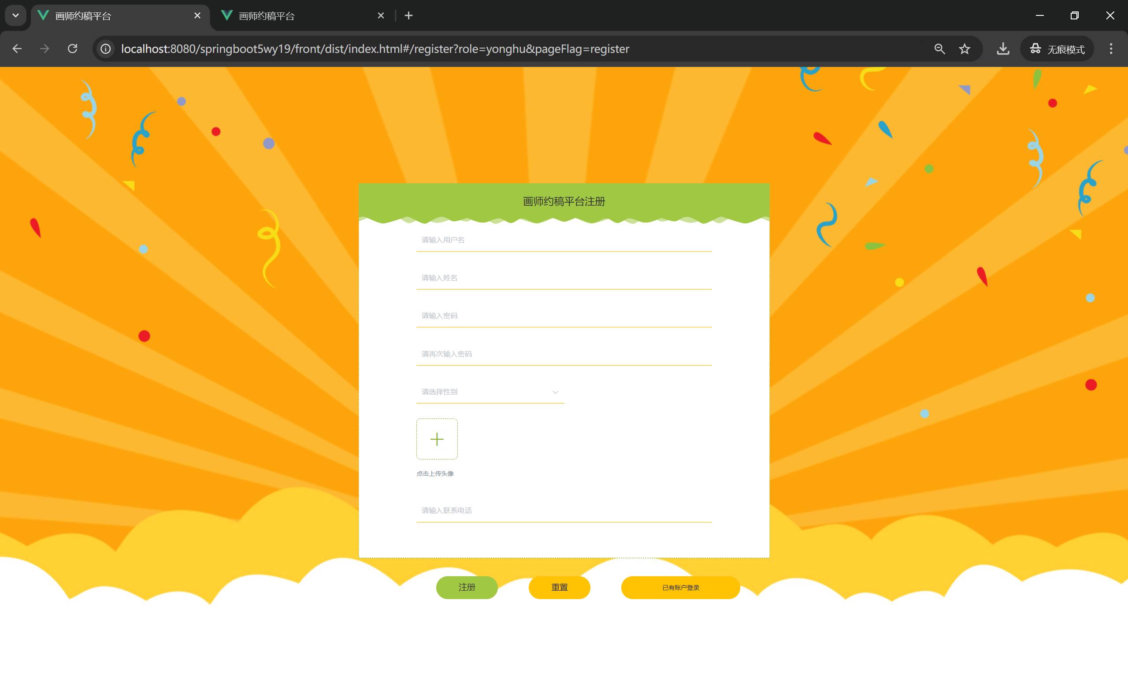
Task: Focus the 请输入联系电话 field
Action: point(564,511)
